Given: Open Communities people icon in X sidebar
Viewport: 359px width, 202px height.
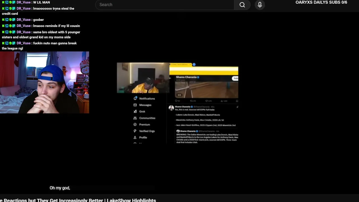Looking at the screenshot, I should [135, 118].
